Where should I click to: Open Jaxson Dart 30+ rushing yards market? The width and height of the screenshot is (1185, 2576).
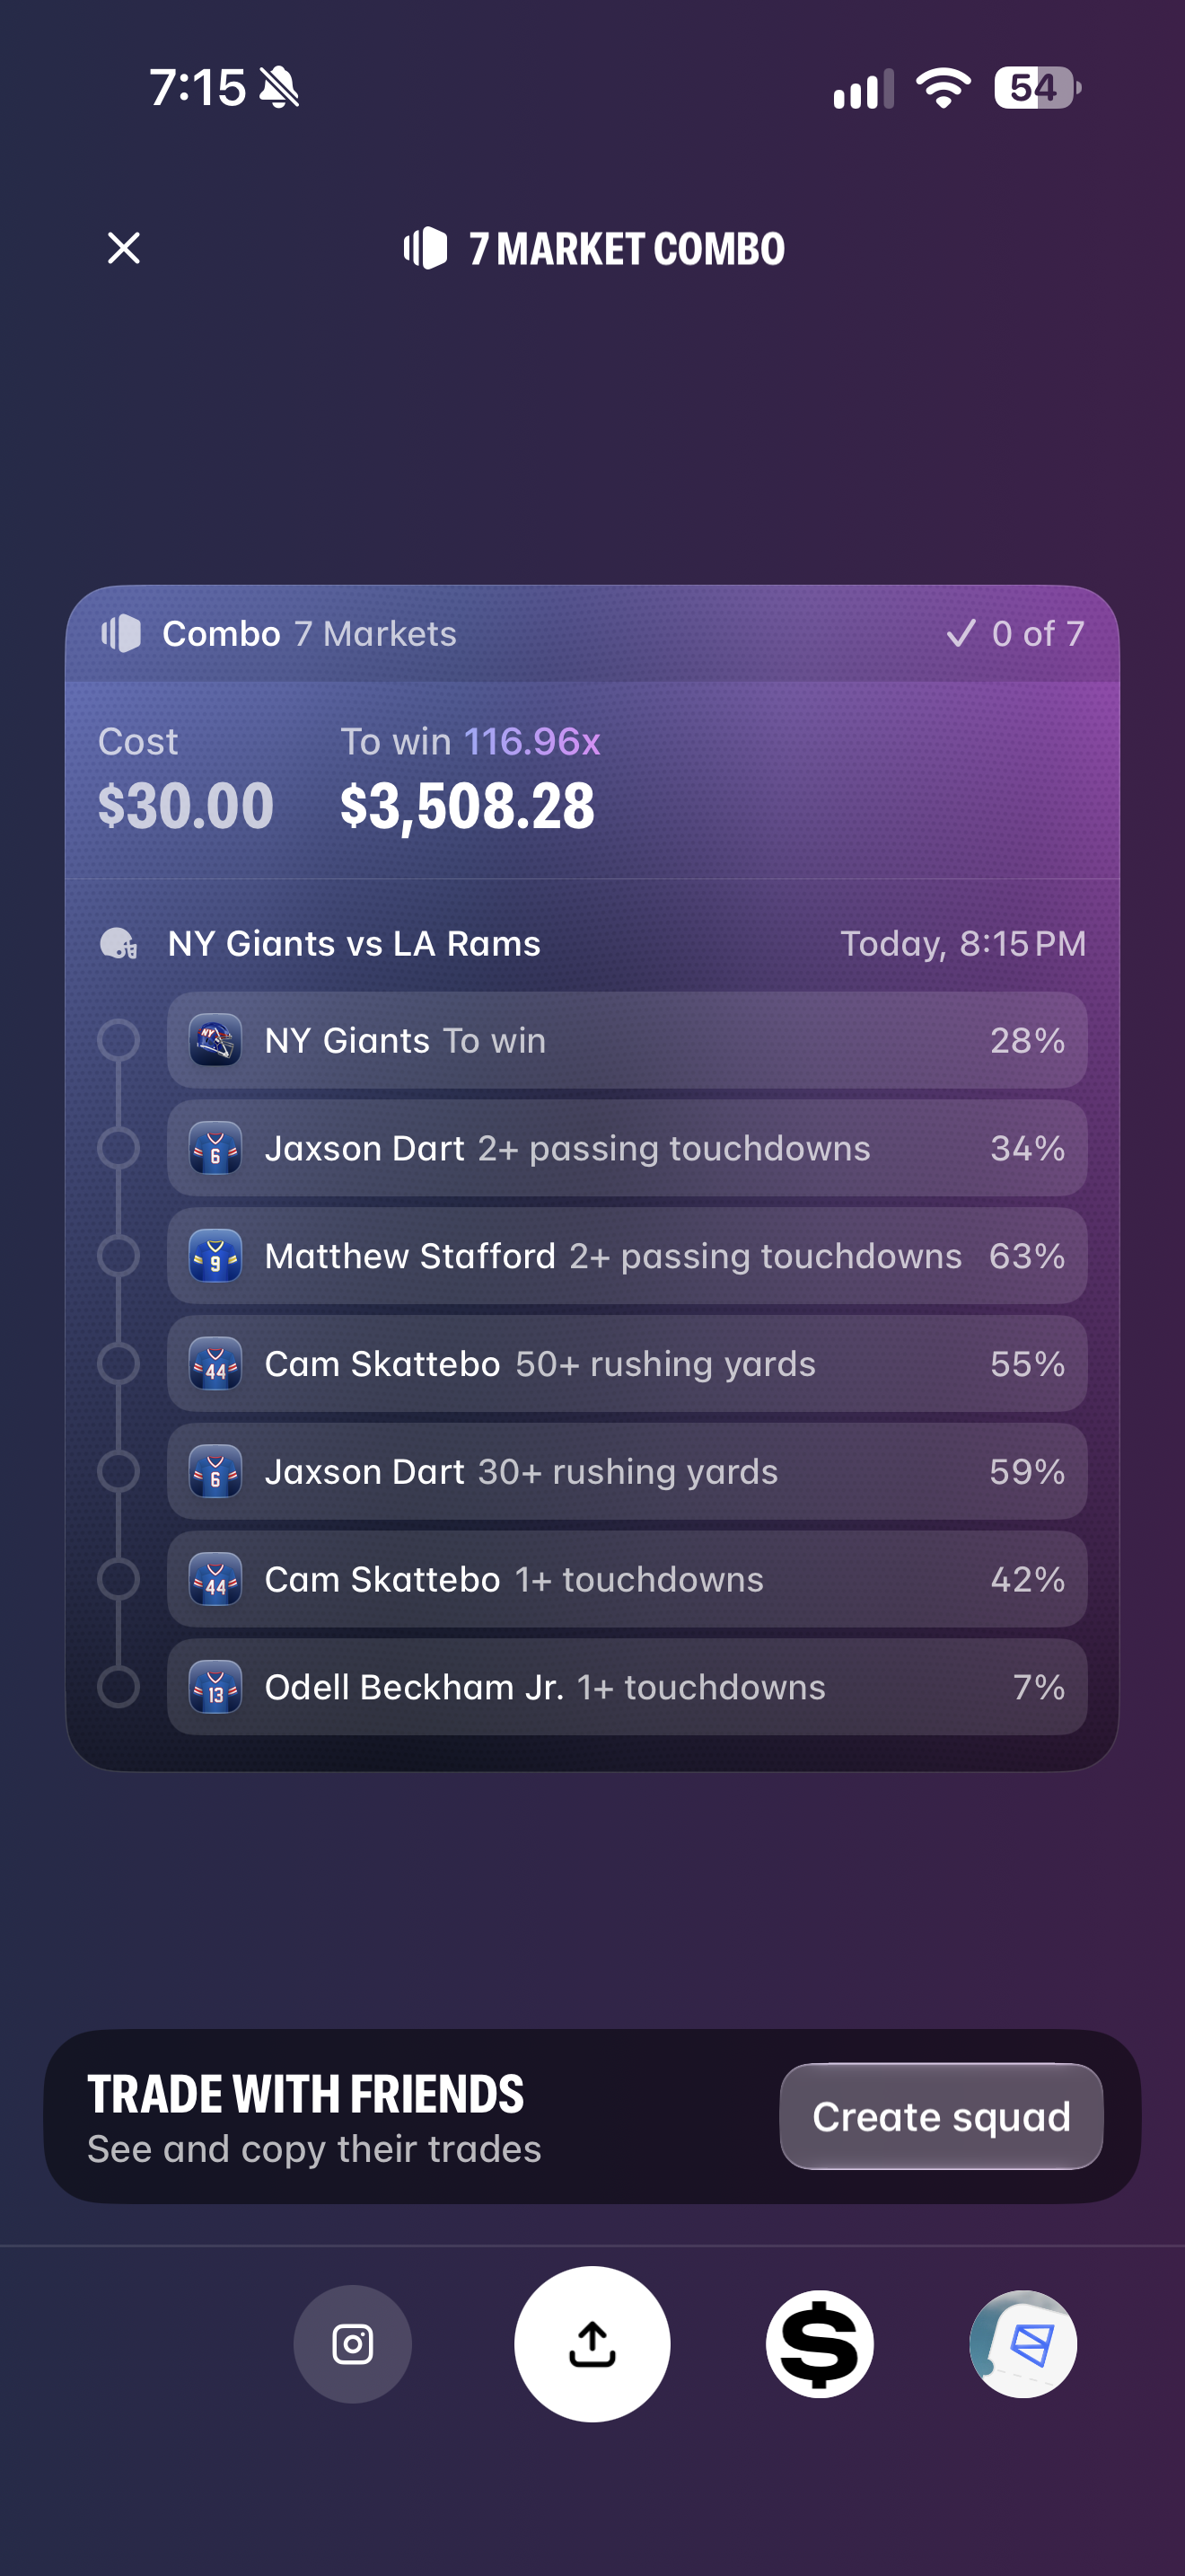(627, 1472)
